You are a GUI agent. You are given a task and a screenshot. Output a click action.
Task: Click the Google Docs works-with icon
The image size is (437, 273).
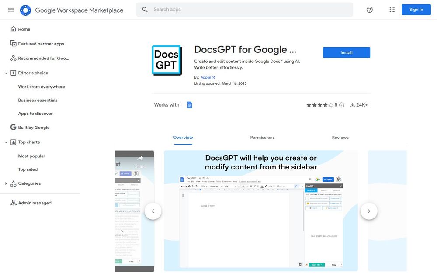[x=190, y=105]
